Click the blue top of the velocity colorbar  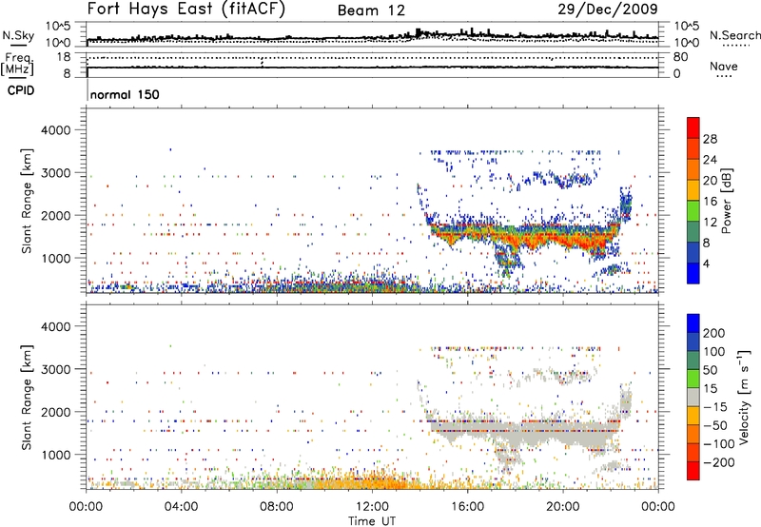(693, 323)
